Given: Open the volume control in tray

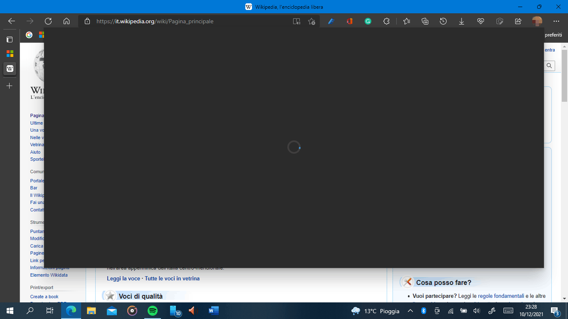Looking at the screenshot, I should tap(477, 311).
